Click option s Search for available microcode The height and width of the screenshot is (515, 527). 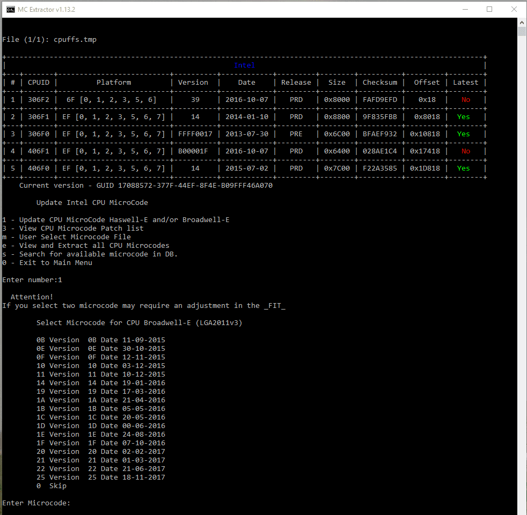click(x=90, y=254)
